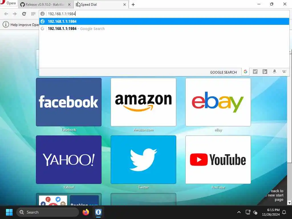
Task: Focus the address bar containing 192.168.1.1:1984
Action: tap(164, 14)
